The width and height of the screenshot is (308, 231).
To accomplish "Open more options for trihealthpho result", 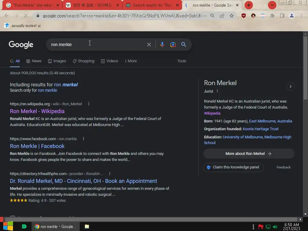I will 109,174.
